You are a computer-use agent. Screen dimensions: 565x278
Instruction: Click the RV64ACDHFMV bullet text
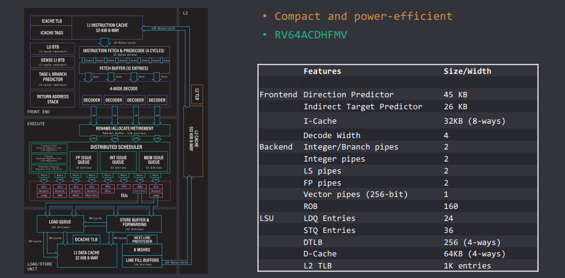310,34
